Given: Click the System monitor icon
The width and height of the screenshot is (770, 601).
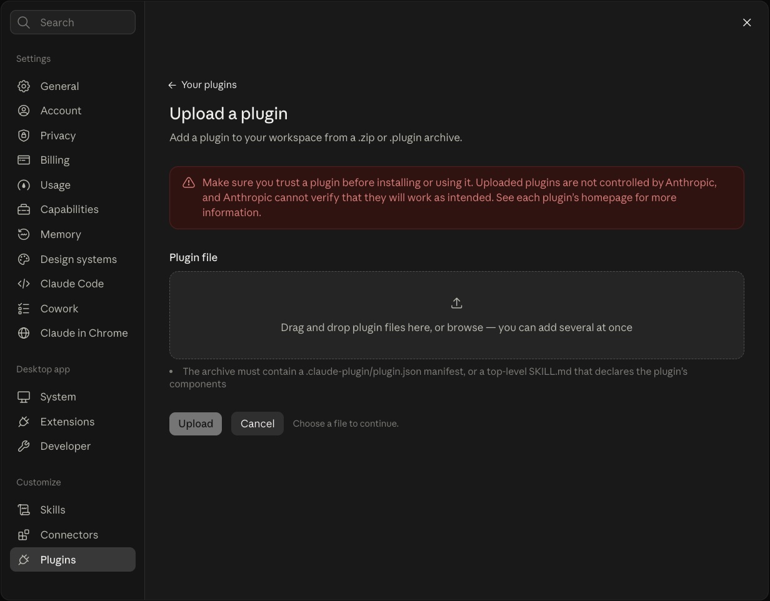Looking at the screenshot, I should coord(24,397).
